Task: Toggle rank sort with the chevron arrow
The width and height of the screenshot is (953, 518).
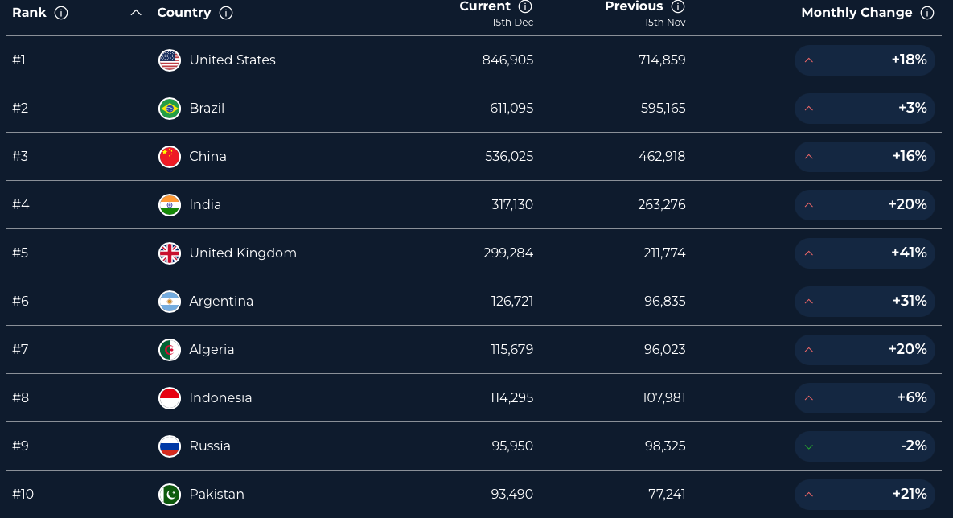Action: click(x=136, y=13)
